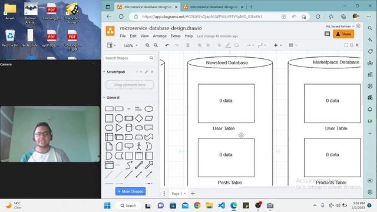The width and height of the screenshot is (377, 212).
Task: Open the insert plus dropdown
Action: coord(277,45)
